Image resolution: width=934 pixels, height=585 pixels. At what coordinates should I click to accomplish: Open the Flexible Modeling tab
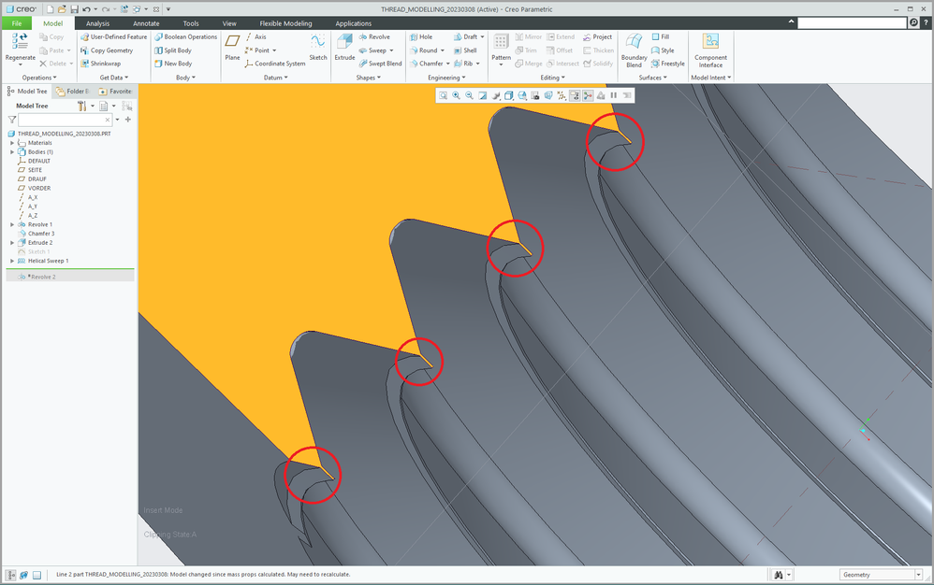coord(285,23)
